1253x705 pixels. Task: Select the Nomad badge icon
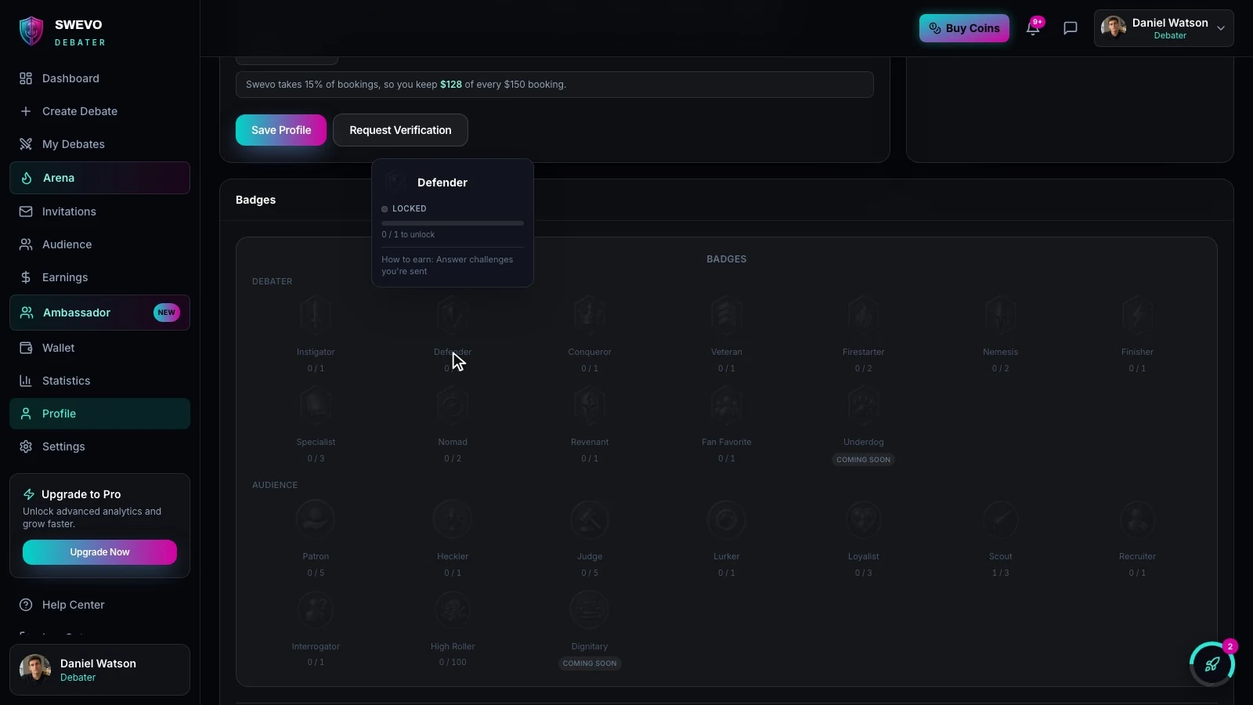453,405
